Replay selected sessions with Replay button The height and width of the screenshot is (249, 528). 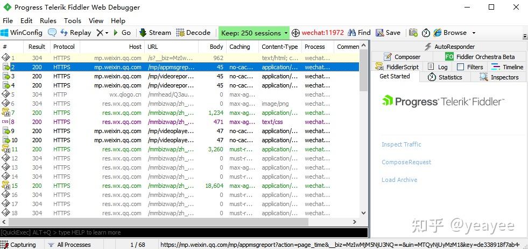click(x=76, y=33)
